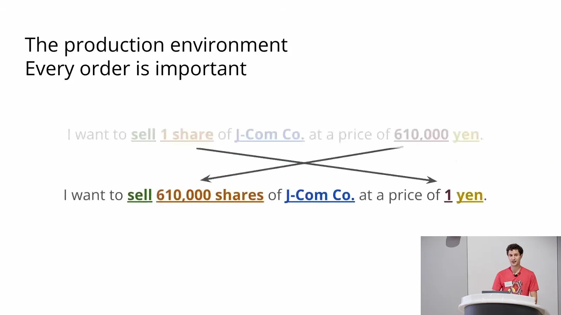Open the blue "J-Com Co." link in bottom sentence
561x315 pixels.
(x=319, y=195)
